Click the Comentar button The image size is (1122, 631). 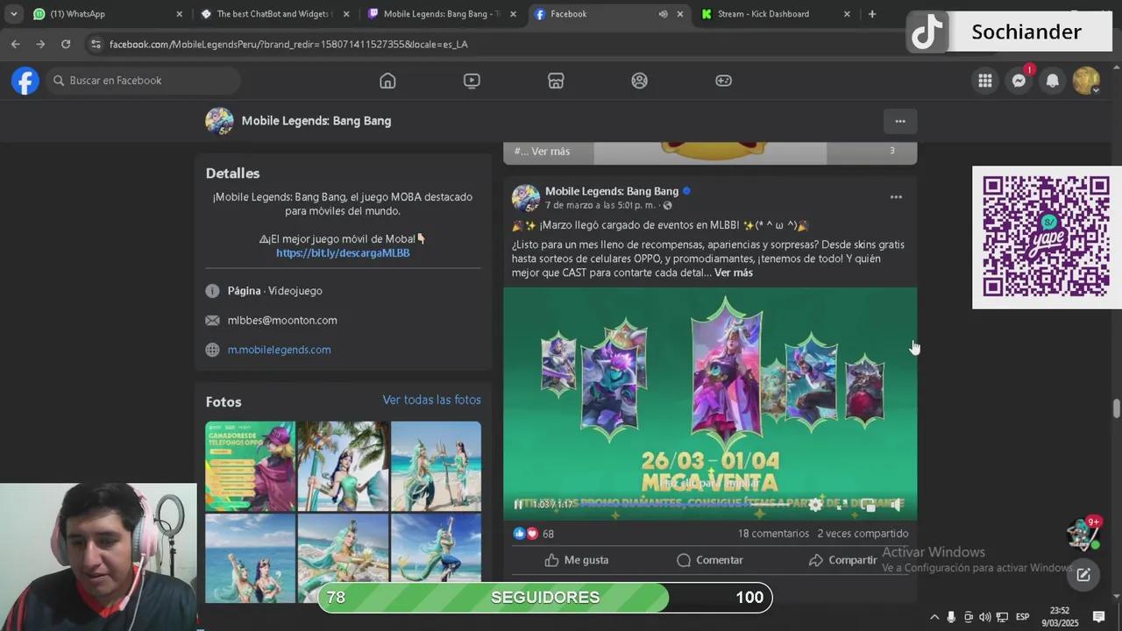point(710,560)
